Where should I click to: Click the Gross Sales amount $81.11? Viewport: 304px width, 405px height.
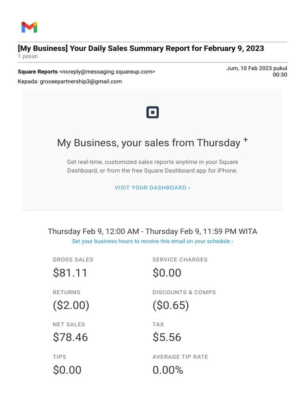coord(70,273)
